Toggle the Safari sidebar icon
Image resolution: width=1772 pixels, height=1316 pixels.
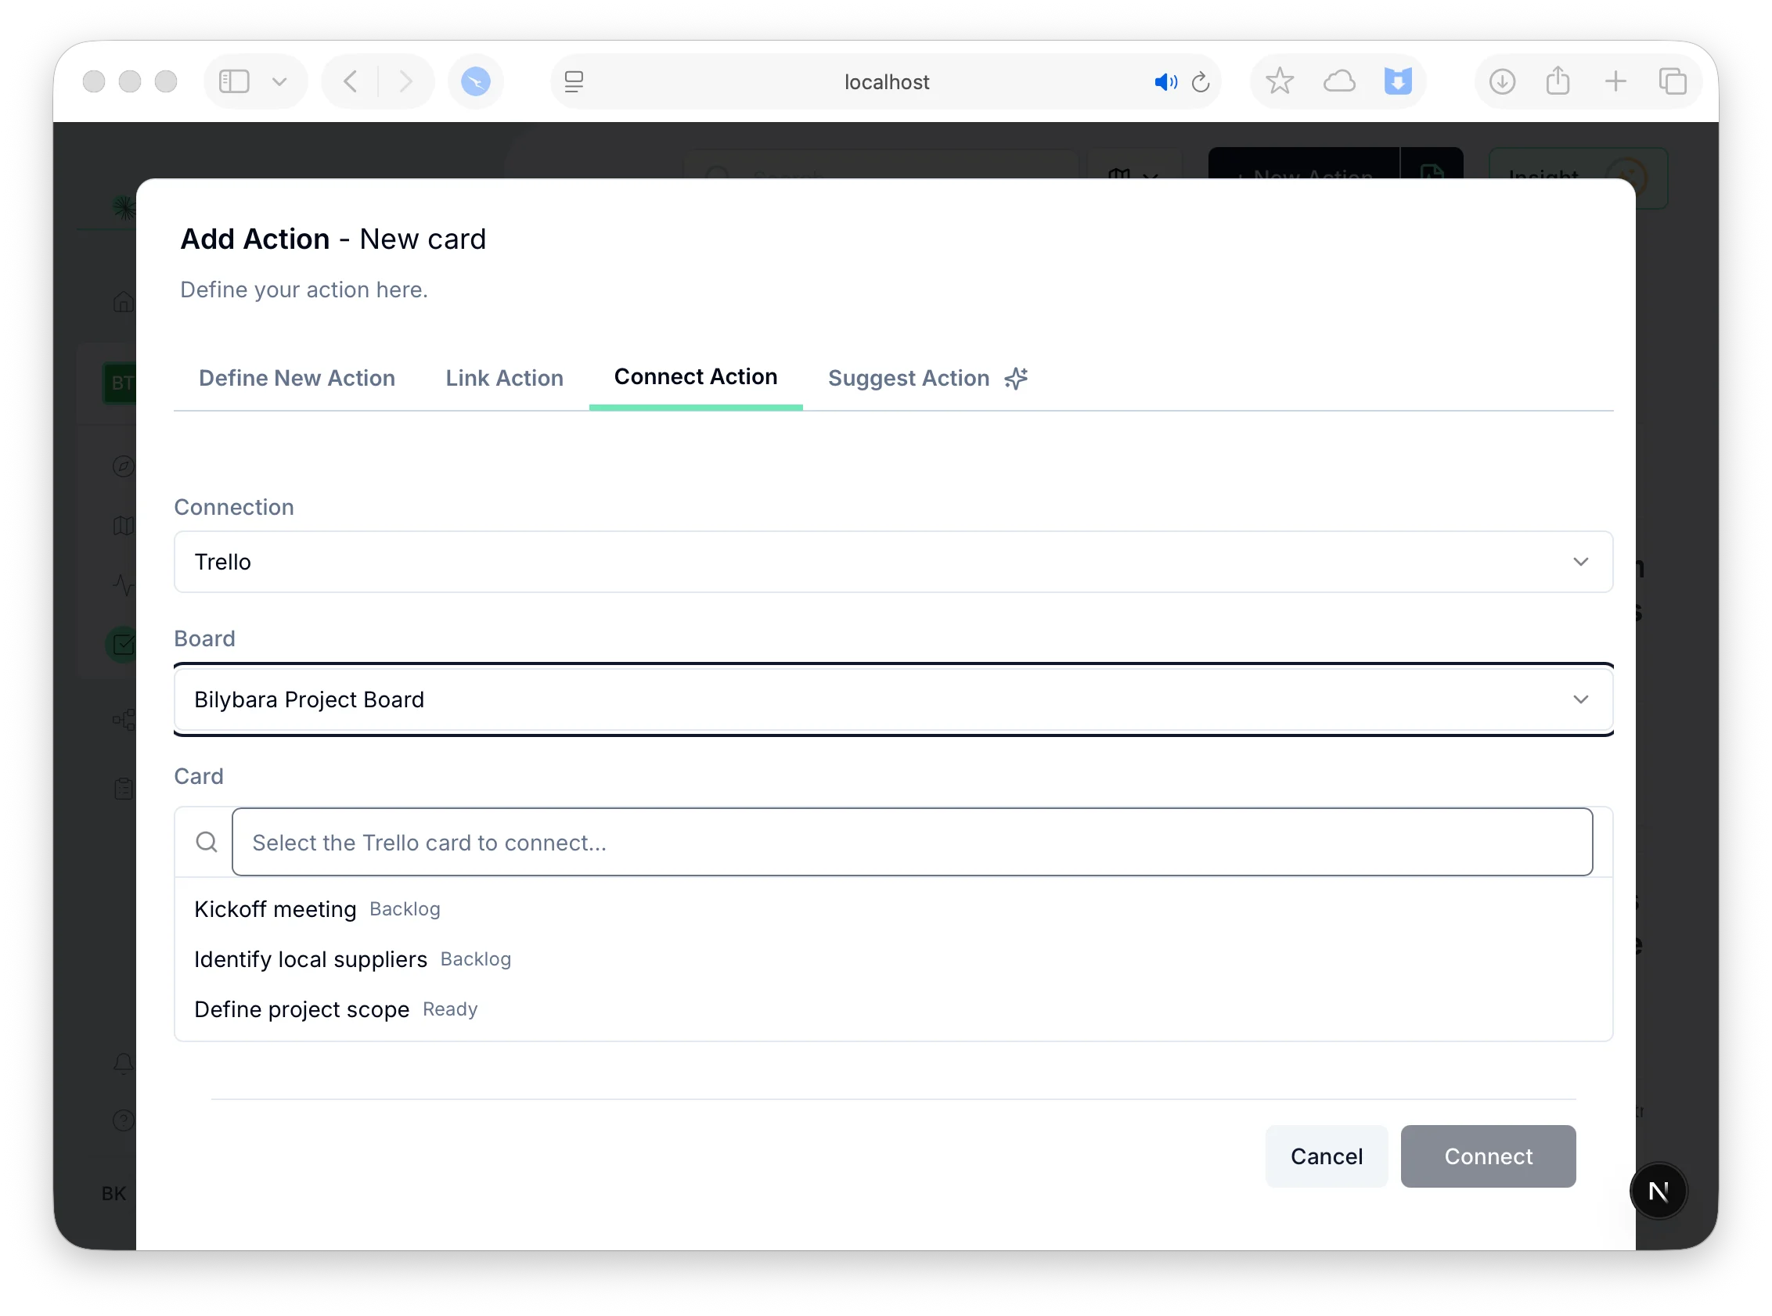pos(233,81)
